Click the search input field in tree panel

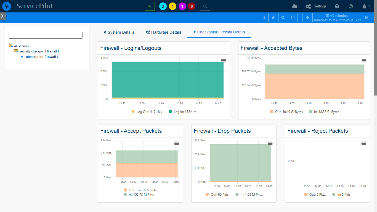click(x=46, y=35)
